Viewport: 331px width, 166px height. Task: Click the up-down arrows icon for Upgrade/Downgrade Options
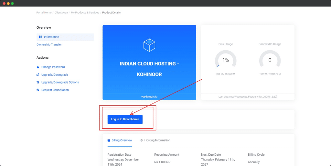click(x=38, y=82)
